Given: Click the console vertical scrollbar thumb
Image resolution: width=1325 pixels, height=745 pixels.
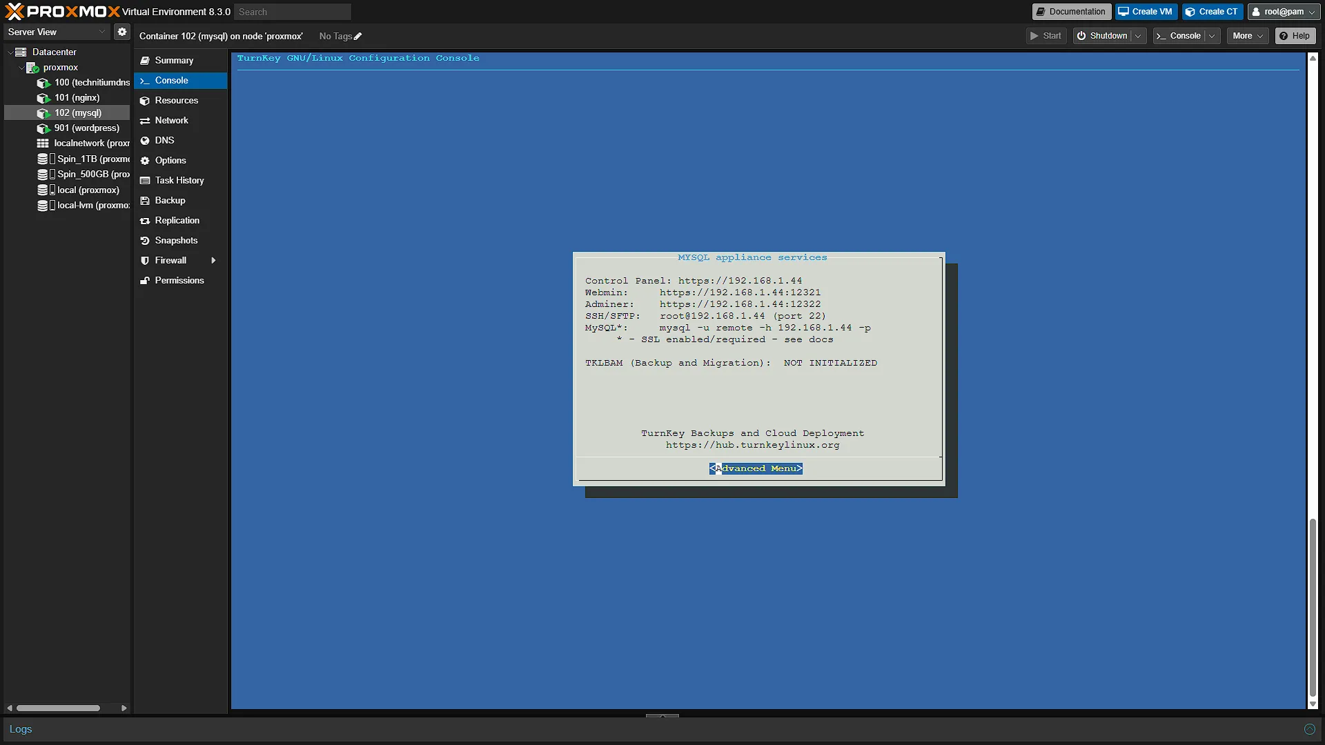Looking at the screenshot, I should [1313, 607].
